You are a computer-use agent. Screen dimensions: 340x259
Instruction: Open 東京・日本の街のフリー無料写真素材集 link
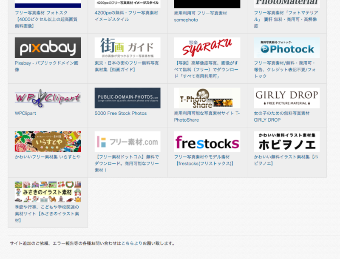[127, 66]
